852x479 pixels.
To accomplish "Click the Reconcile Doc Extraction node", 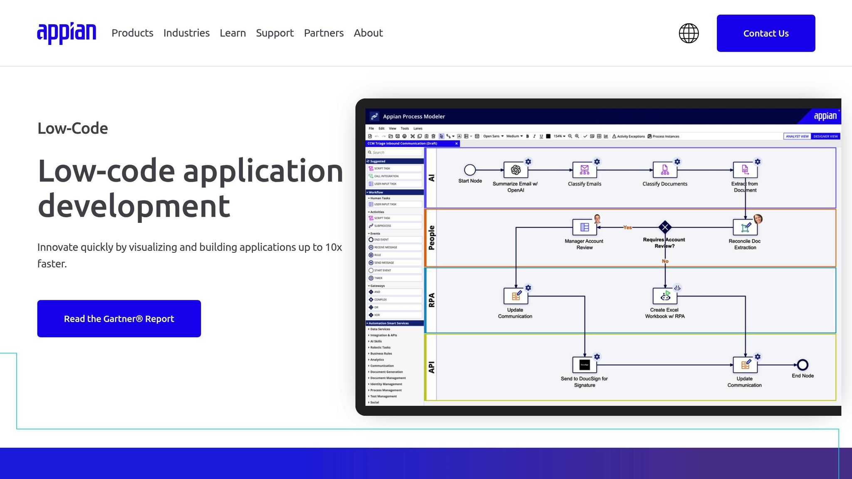I will pos(745,227).
